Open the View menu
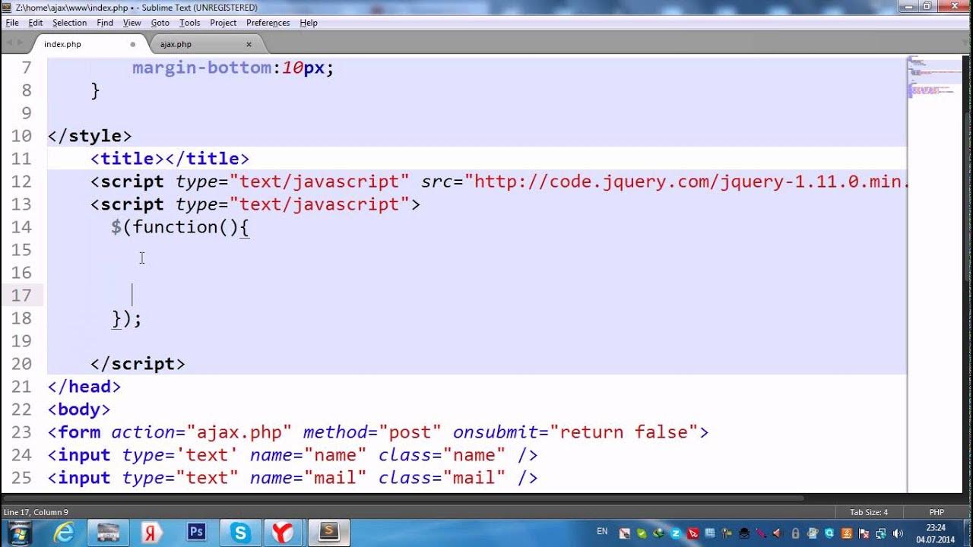 (x=132, y=23)
